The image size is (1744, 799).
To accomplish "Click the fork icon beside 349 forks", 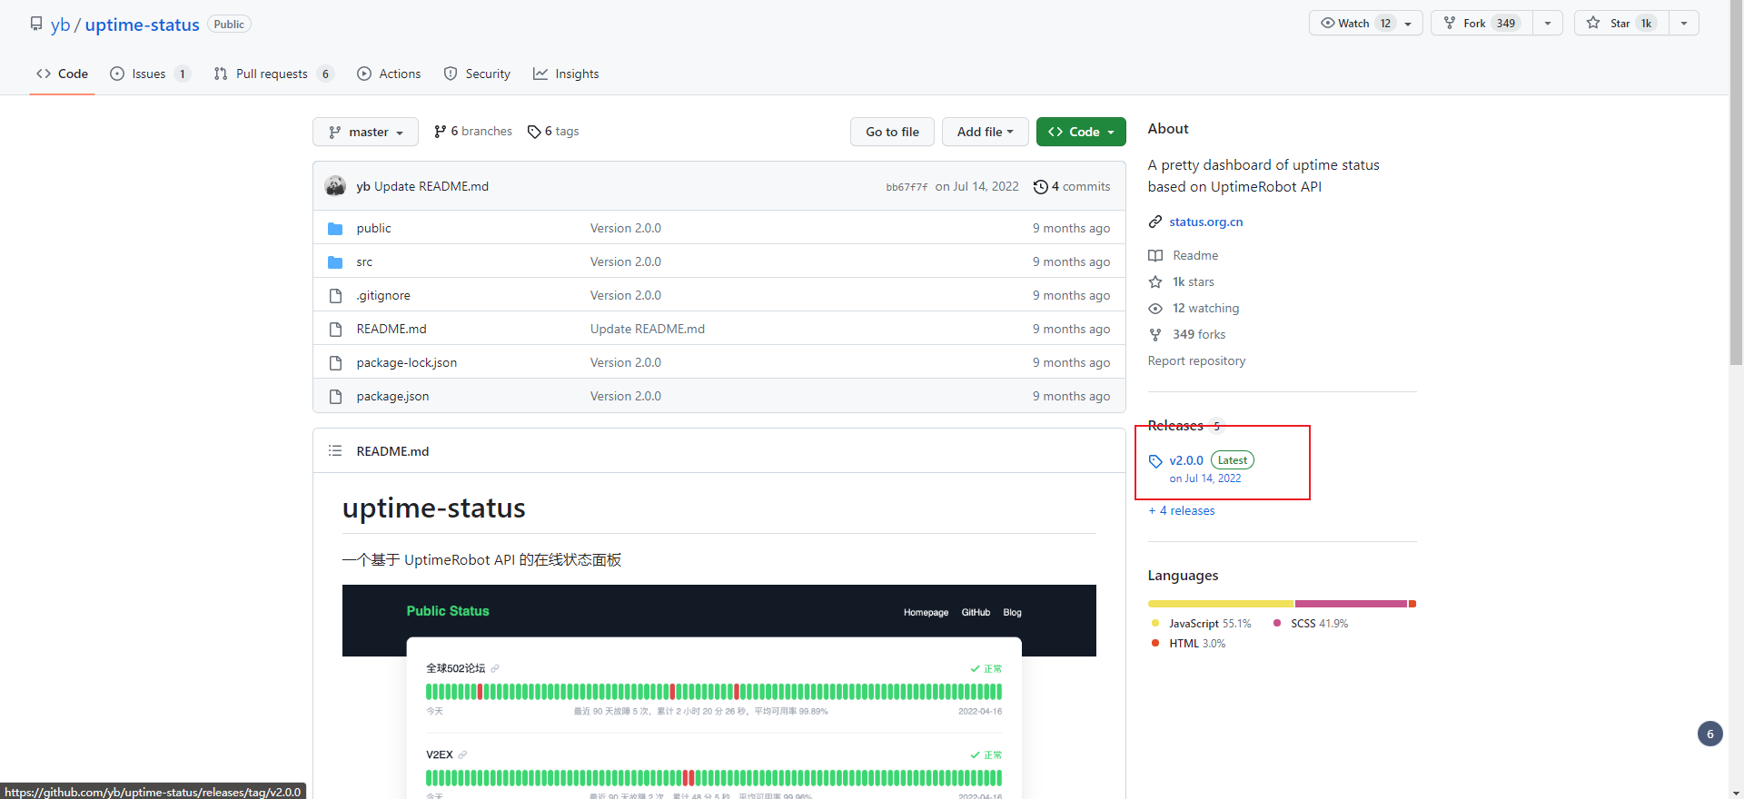I will (x=1155, y=334).
